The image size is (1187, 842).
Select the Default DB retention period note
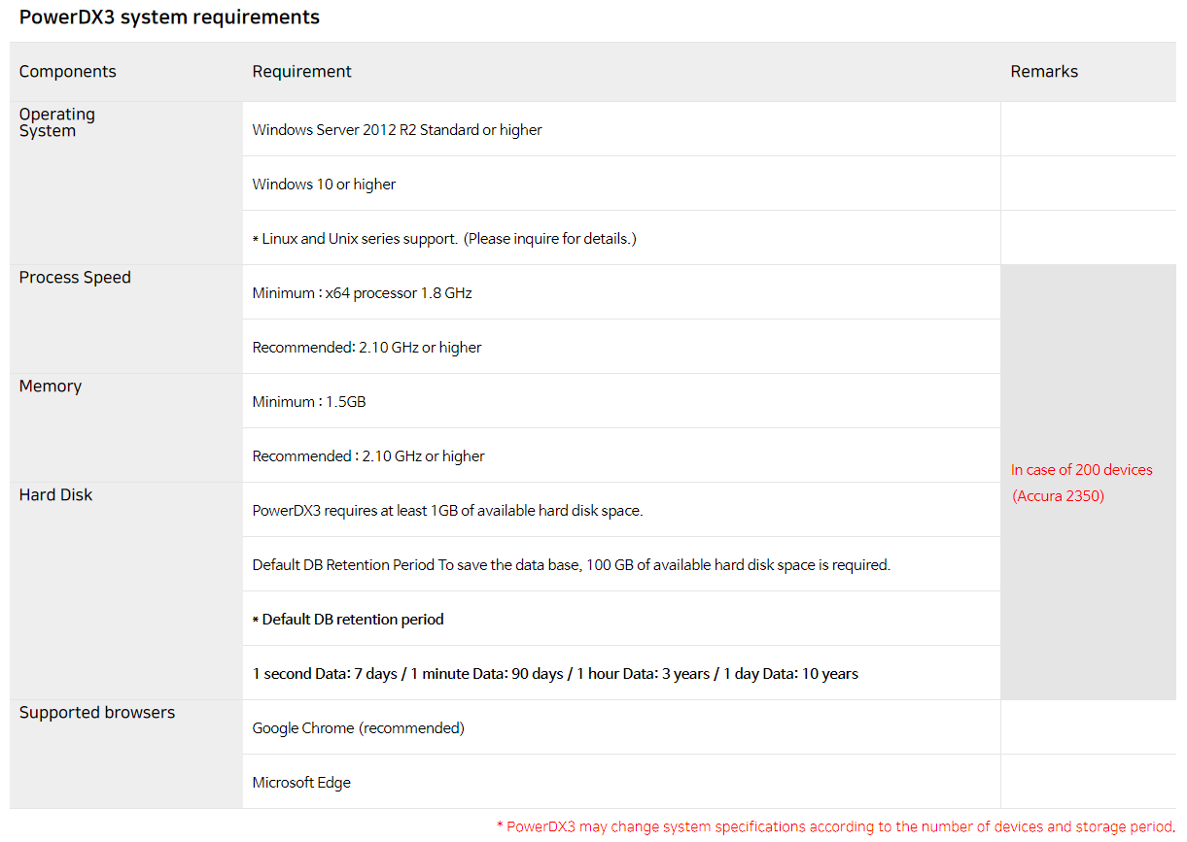(x=348, y=620)
